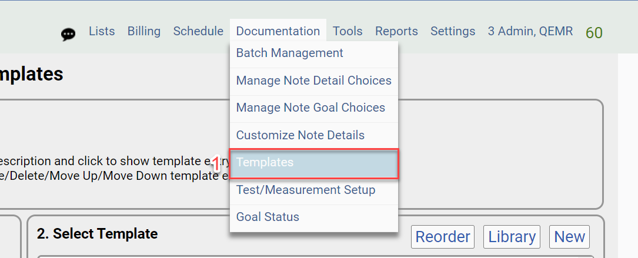
Task: Expand the Tools menu
Action: click(x=348, y=31)
